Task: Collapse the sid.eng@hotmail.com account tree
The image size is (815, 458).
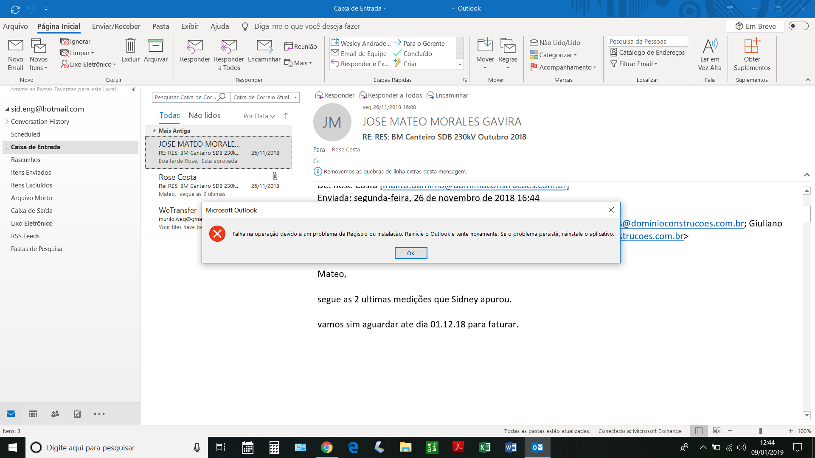Action: 7,109
